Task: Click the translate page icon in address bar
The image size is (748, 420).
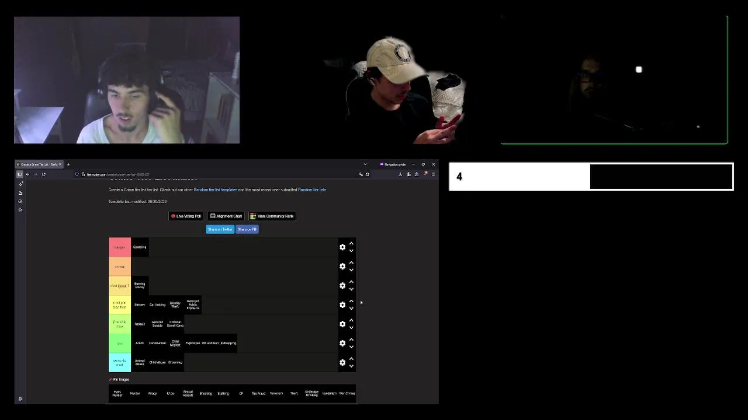Action: tap(361, 174)
